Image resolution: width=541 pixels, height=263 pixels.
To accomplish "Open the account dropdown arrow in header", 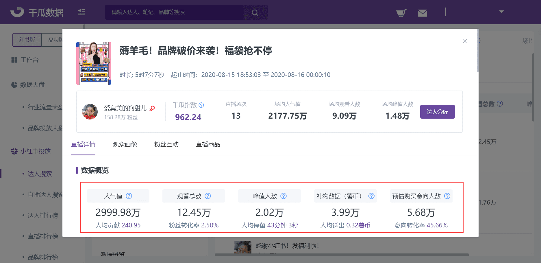I will coord(501,12).
